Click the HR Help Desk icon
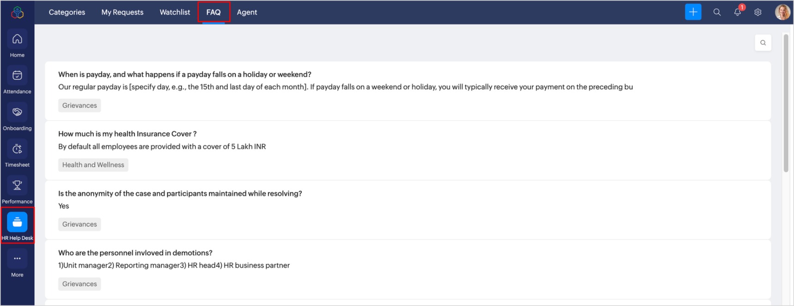Screen dimensions: 794x306 [x=17, y=223]
